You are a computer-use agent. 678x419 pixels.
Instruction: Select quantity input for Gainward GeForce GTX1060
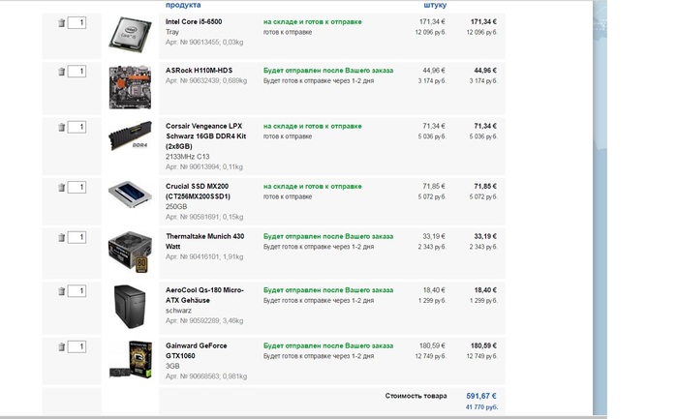pyautogui.click(x=77, y=346)
